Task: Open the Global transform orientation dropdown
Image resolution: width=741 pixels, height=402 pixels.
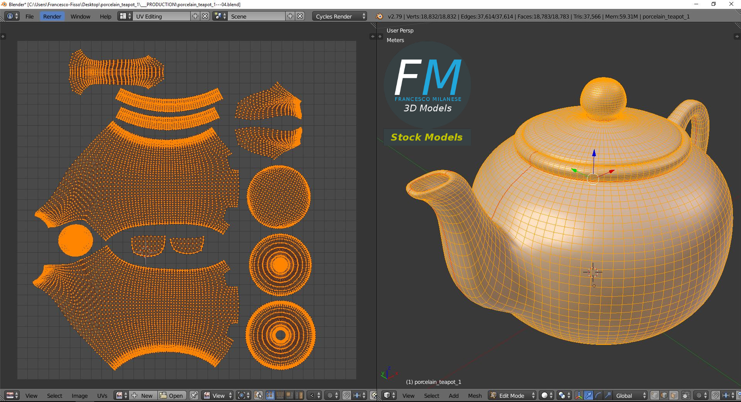Action: (x=631, y=395)
